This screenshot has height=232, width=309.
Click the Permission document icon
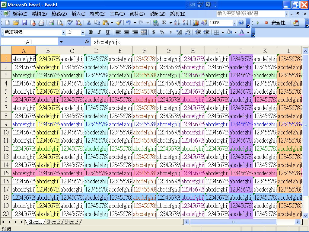33,23
